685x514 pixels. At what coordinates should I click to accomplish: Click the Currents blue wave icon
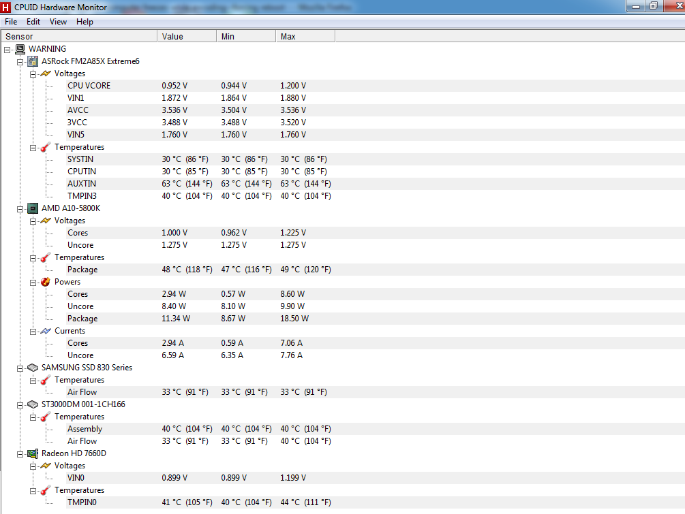[x=46, y=331]
